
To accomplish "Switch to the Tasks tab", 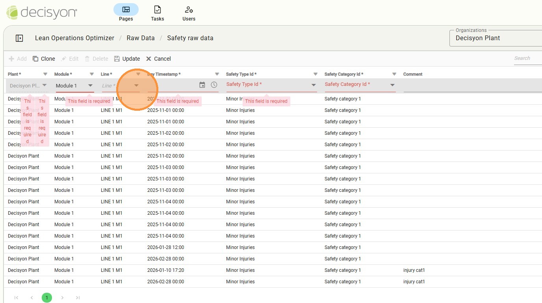I will (x=157, y=13).
